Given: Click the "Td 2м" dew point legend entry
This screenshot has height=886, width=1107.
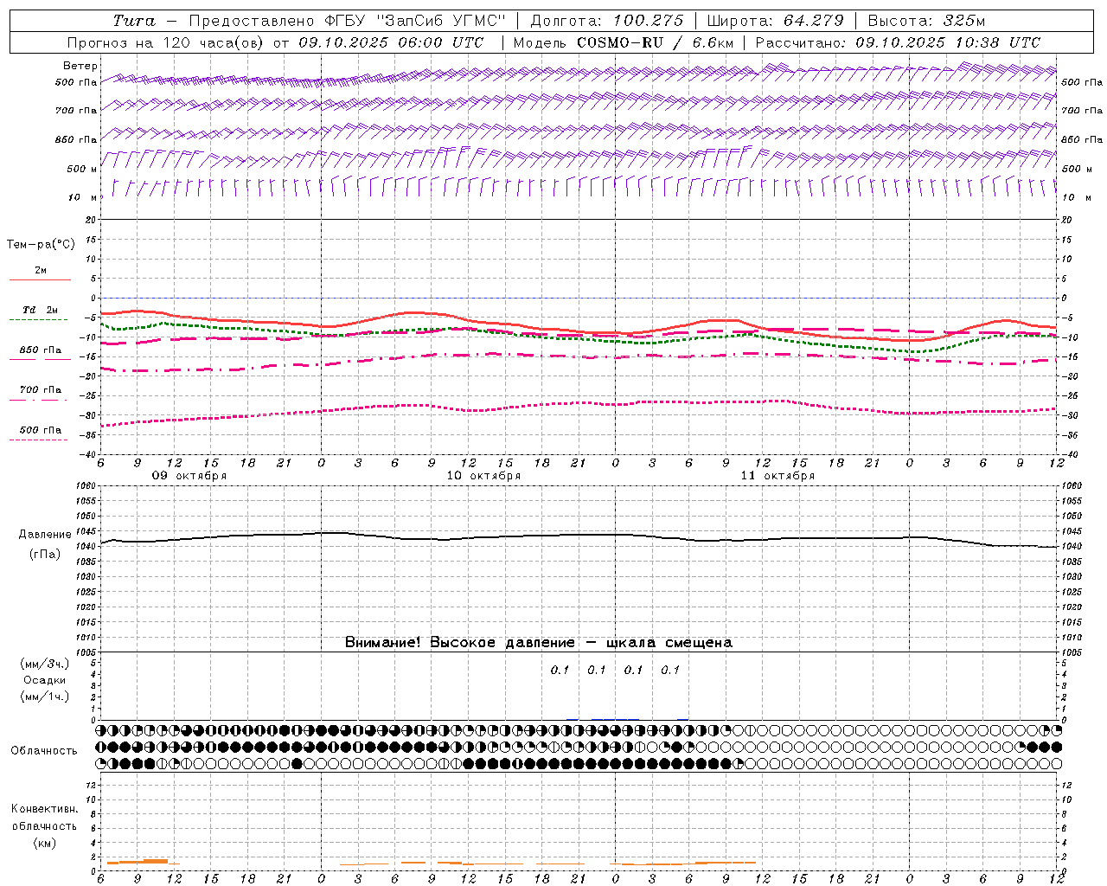Looking at the screenshot, I should pyautogui.click(x=40, y=310).
